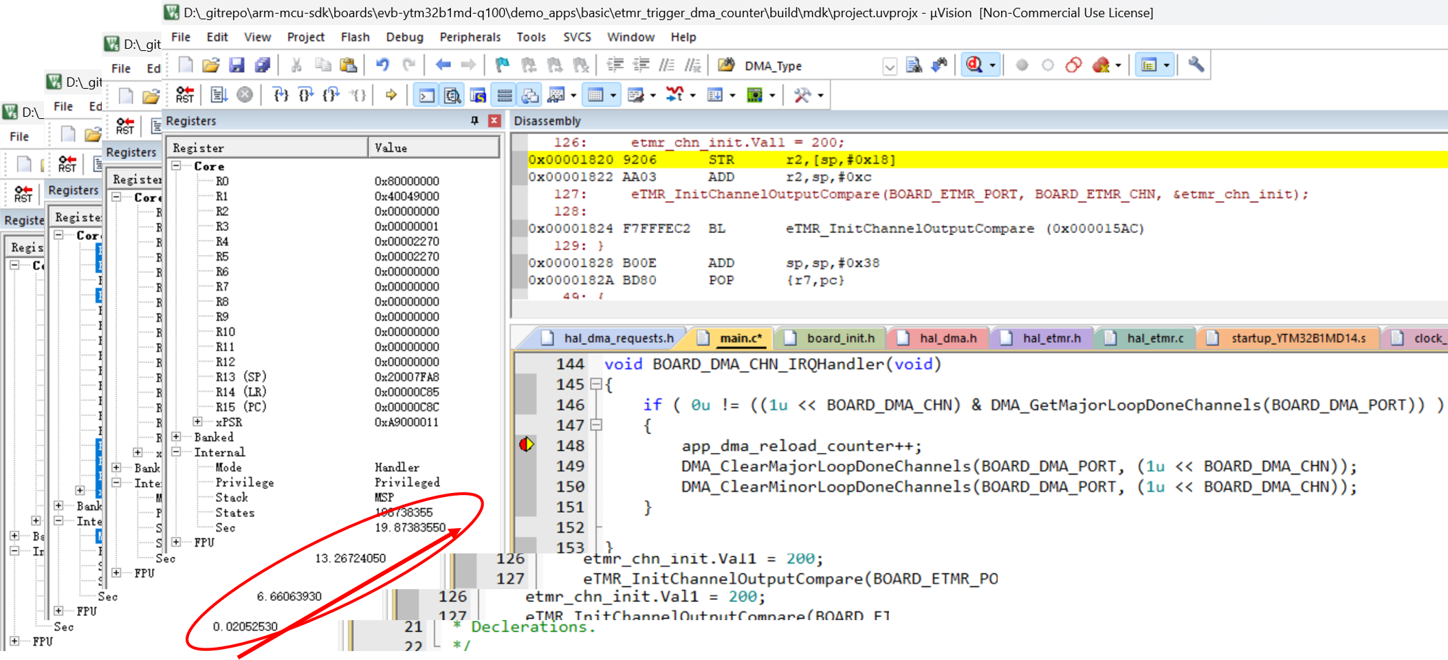Click into the DMA_Type find text field
This screenshot has height=660, width=1448.
(811, 66)
